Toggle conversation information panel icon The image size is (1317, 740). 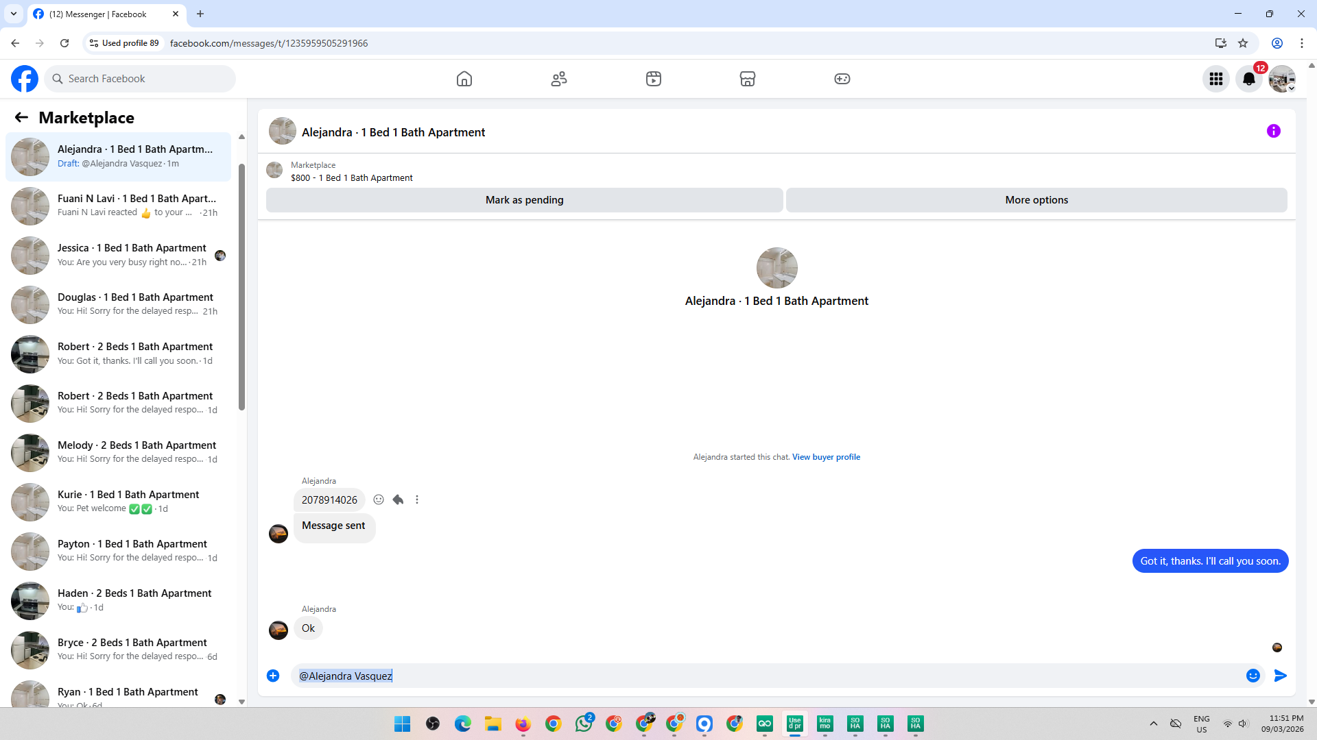pos(1274,131)
